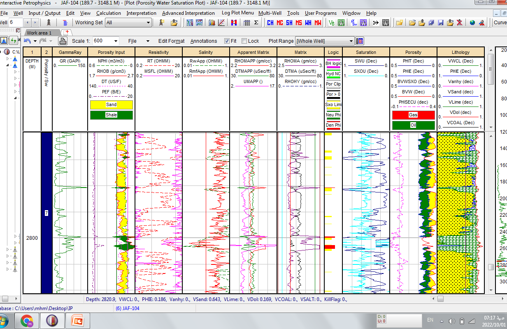Open the porosity water saturation Sw tool
The image size is (507, 329).
354,23
